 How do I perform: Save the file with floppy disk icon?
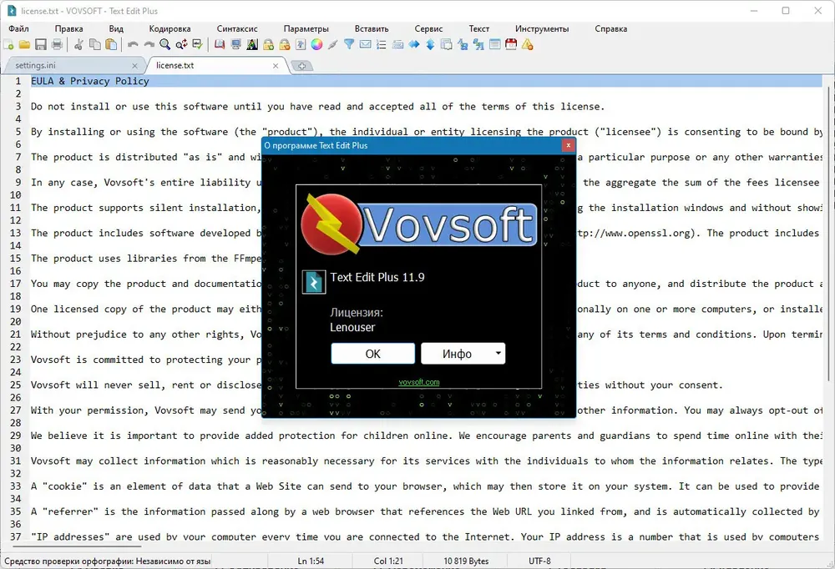(x=40, y=45)
